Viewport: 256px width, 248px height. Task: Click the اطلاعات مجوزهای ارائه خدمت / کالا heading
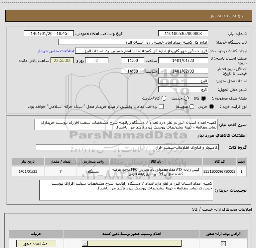(222, 209)
